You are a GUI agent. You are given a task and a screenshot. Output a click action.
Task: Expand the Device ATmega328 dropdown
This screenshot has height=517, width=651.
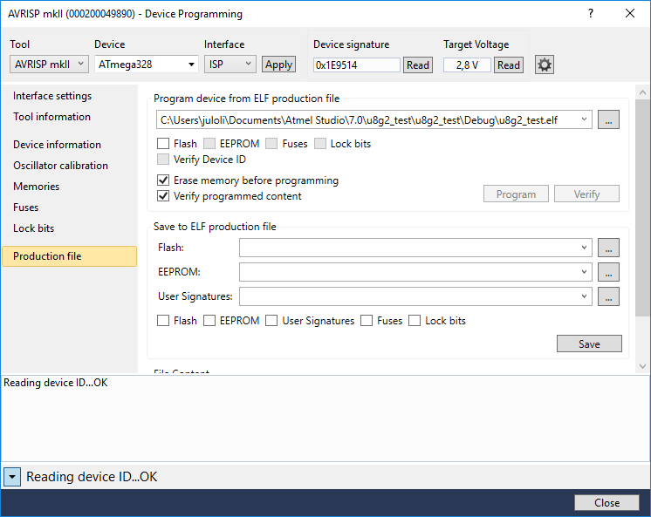coord(146,64)
